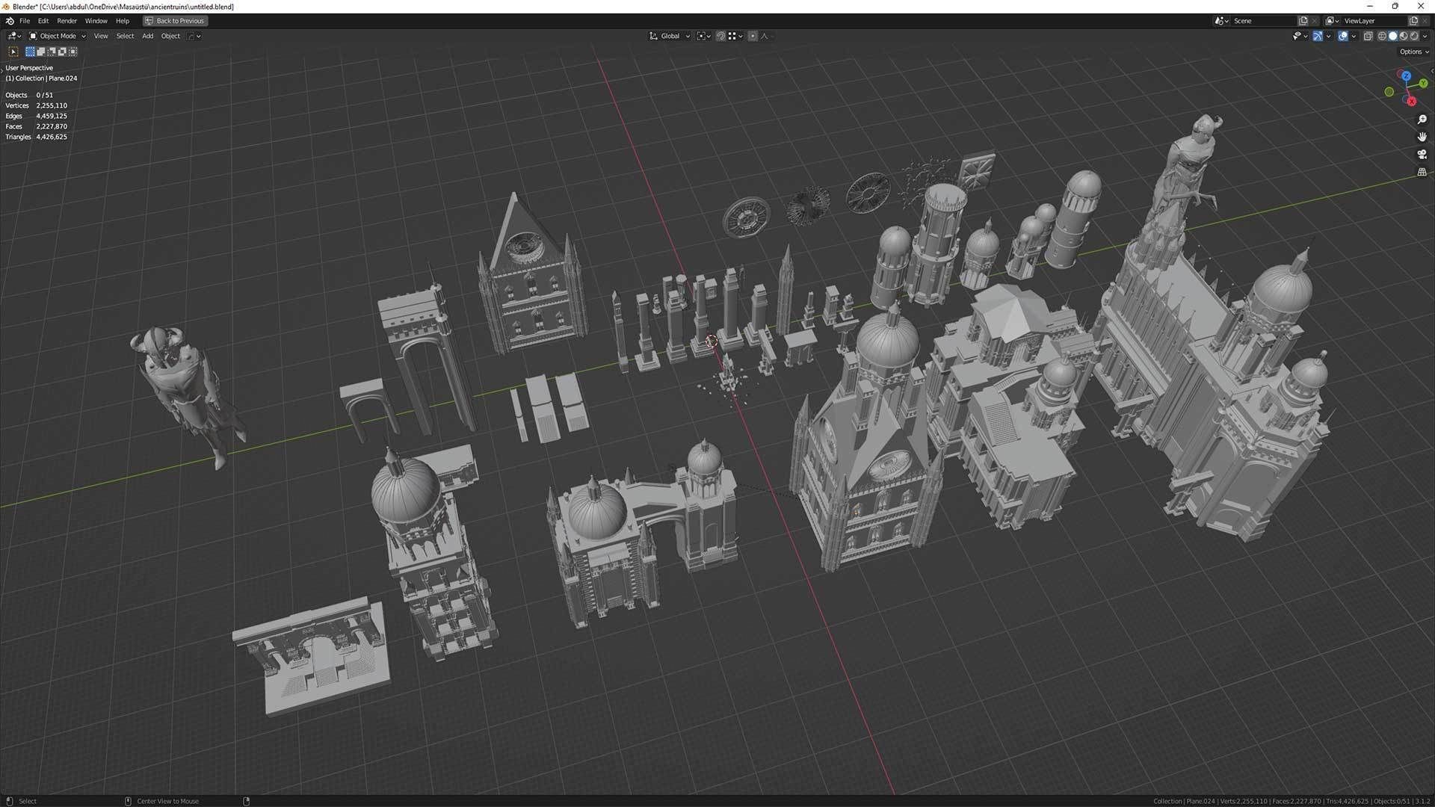Image resolution: width=1435 pixels, height=807 pixels.
Task: Toggle viewport gizmos display
Action: 1318,36
